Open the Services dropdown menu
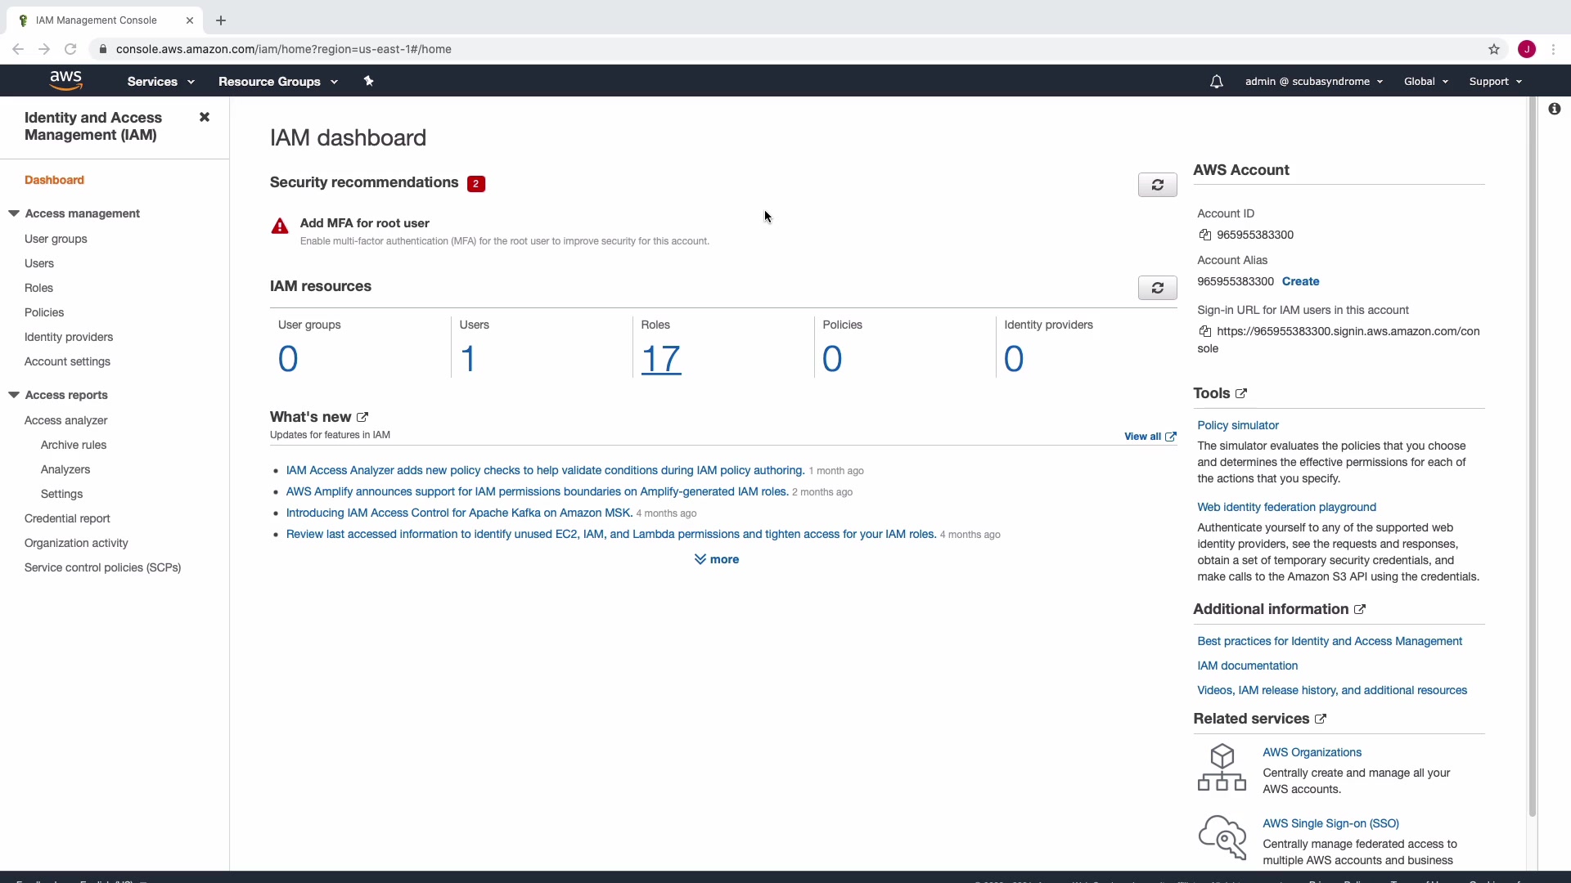Viewport: 1571px width, 883px height. (160, 82)
